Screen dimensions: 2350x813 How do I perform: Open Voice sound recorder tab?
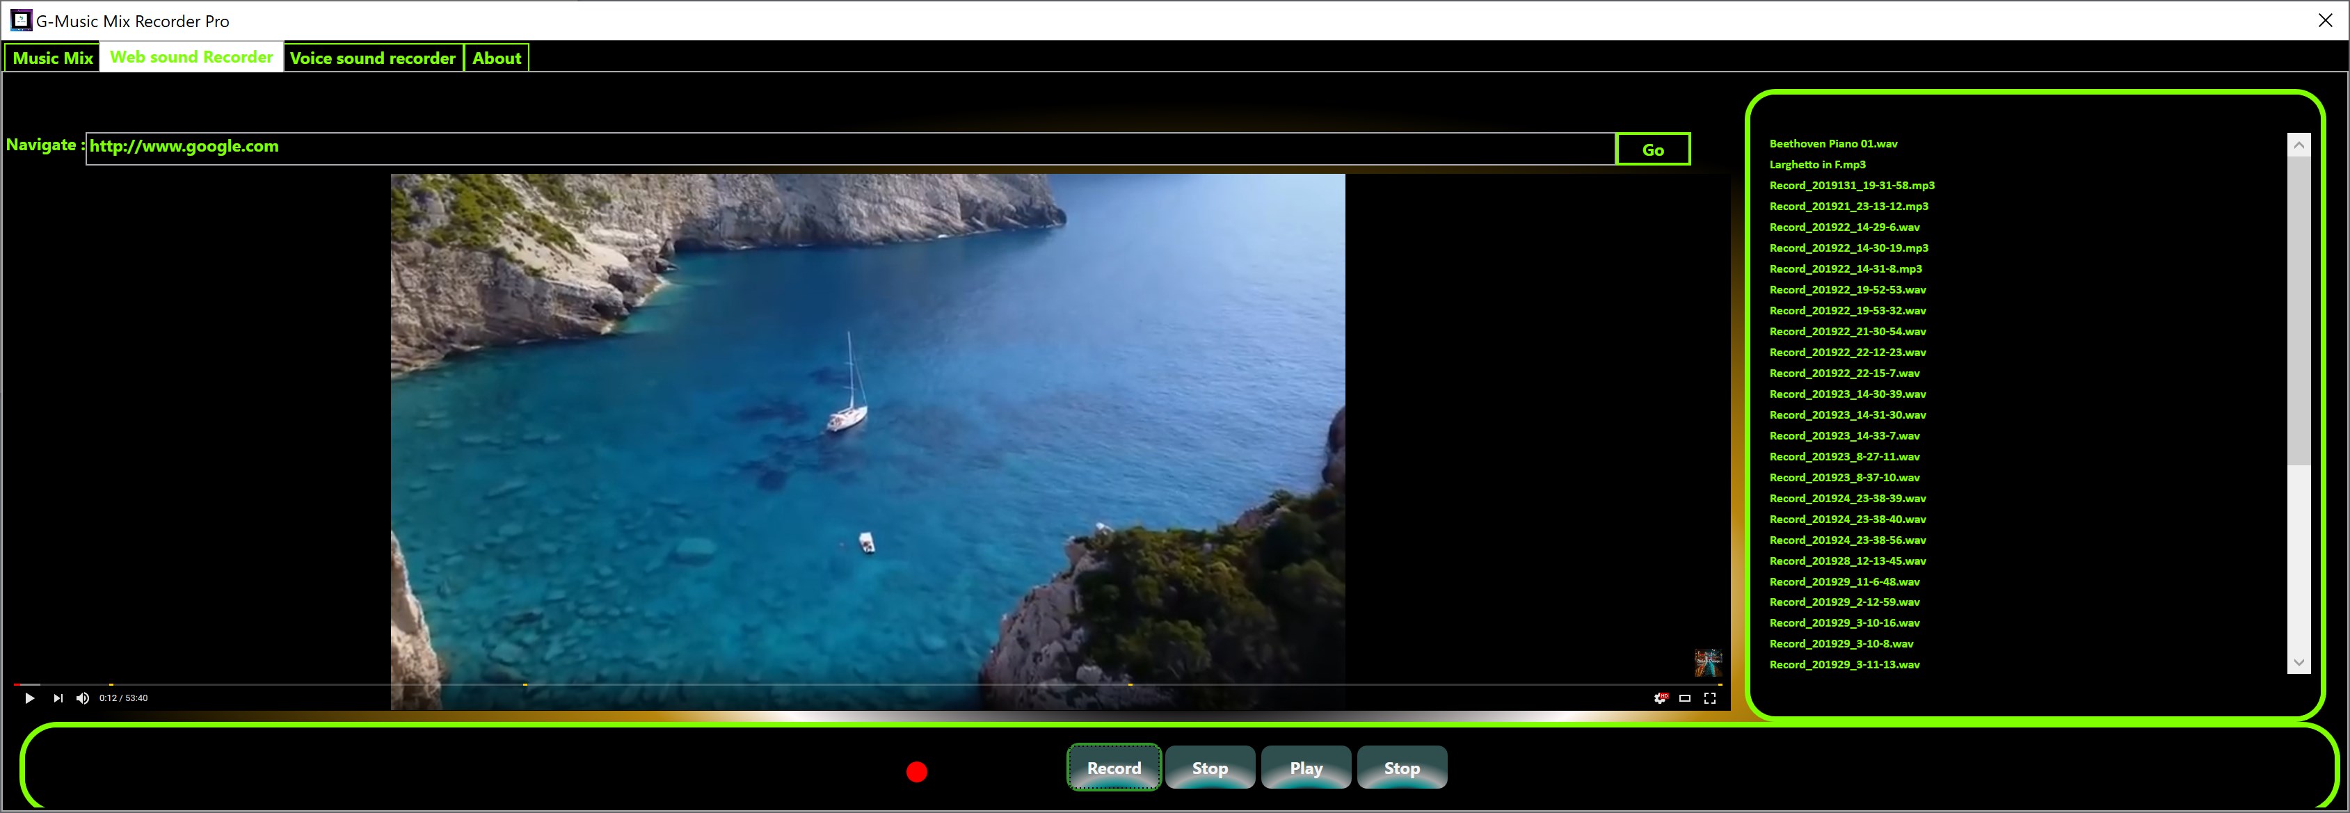372,58
